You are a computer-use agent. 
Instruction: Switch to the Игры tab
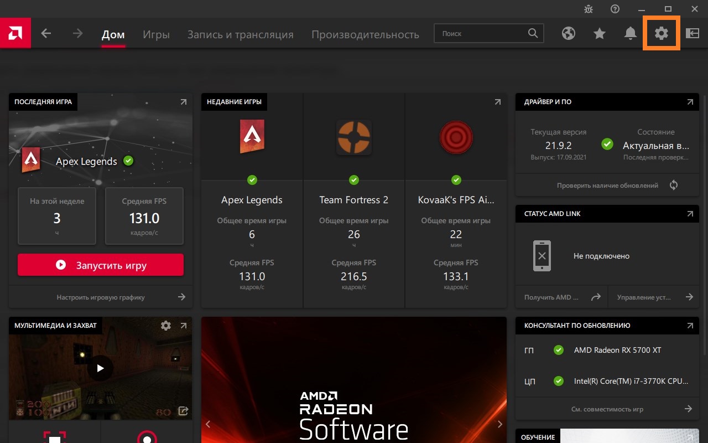point(156,34)
